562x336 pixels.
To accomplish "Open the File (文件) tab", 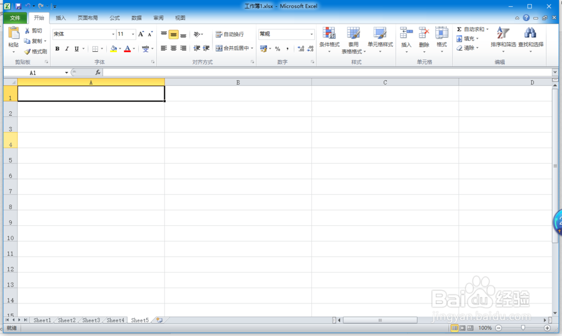I will [x=15, y=18].
